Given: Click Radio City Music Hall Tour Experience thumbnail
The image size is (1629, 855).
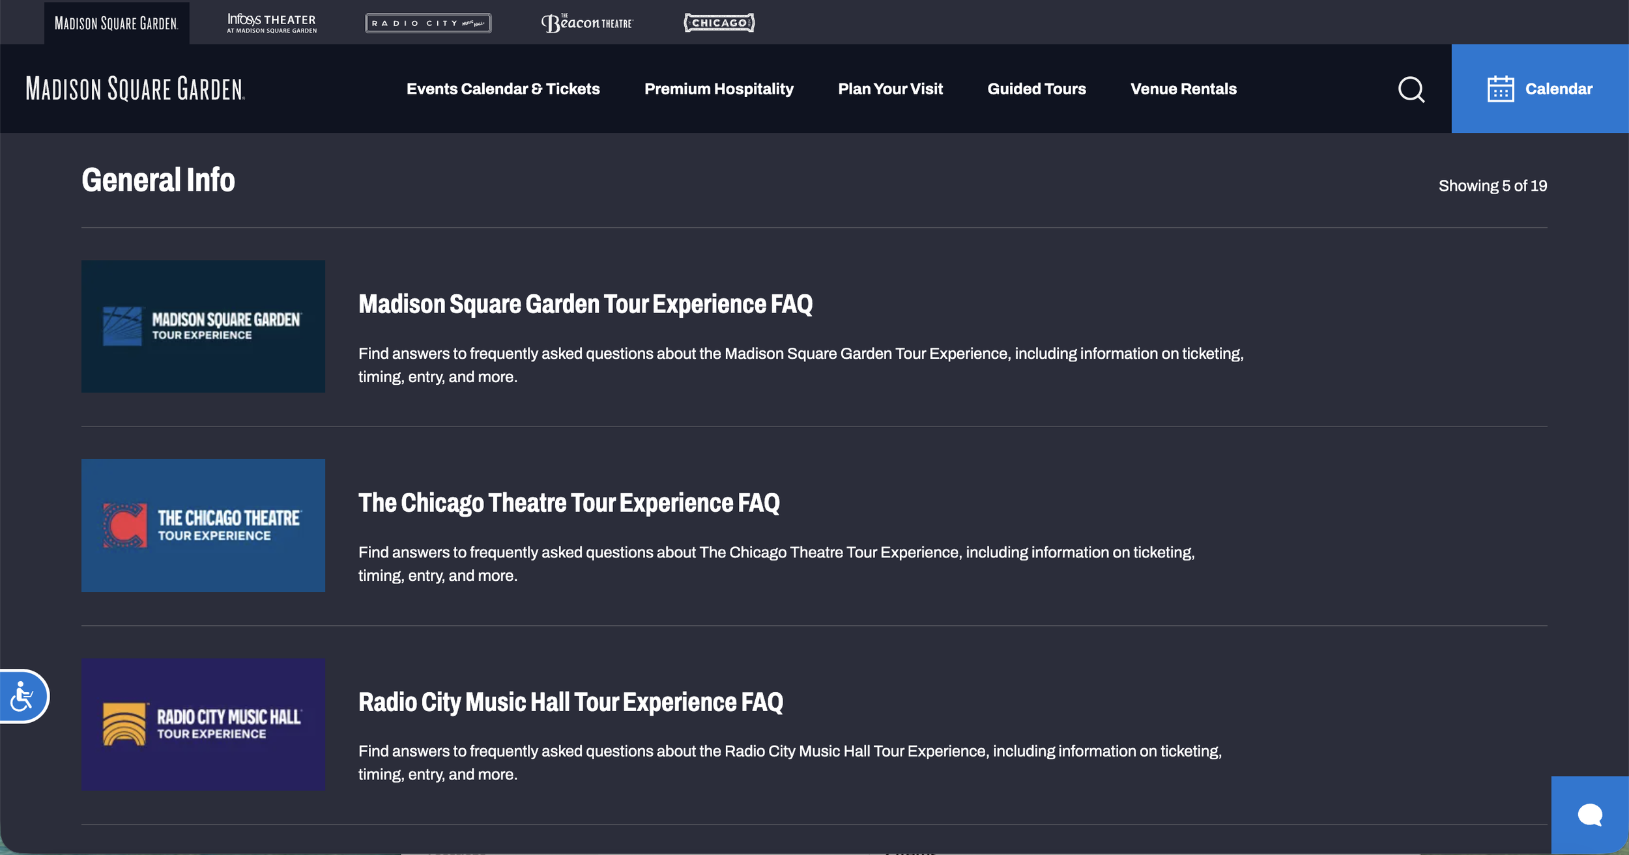Looking at the screenshot, I should click(x=203, y=724).
